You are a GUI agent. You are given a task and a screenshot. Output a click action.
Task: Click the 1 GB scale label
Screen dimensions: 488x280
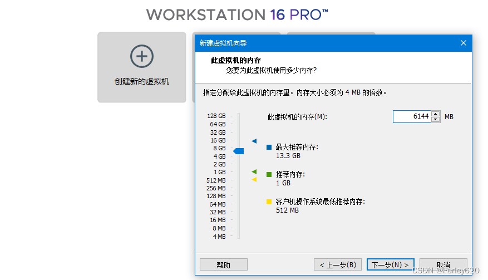[x=219, y=172]
